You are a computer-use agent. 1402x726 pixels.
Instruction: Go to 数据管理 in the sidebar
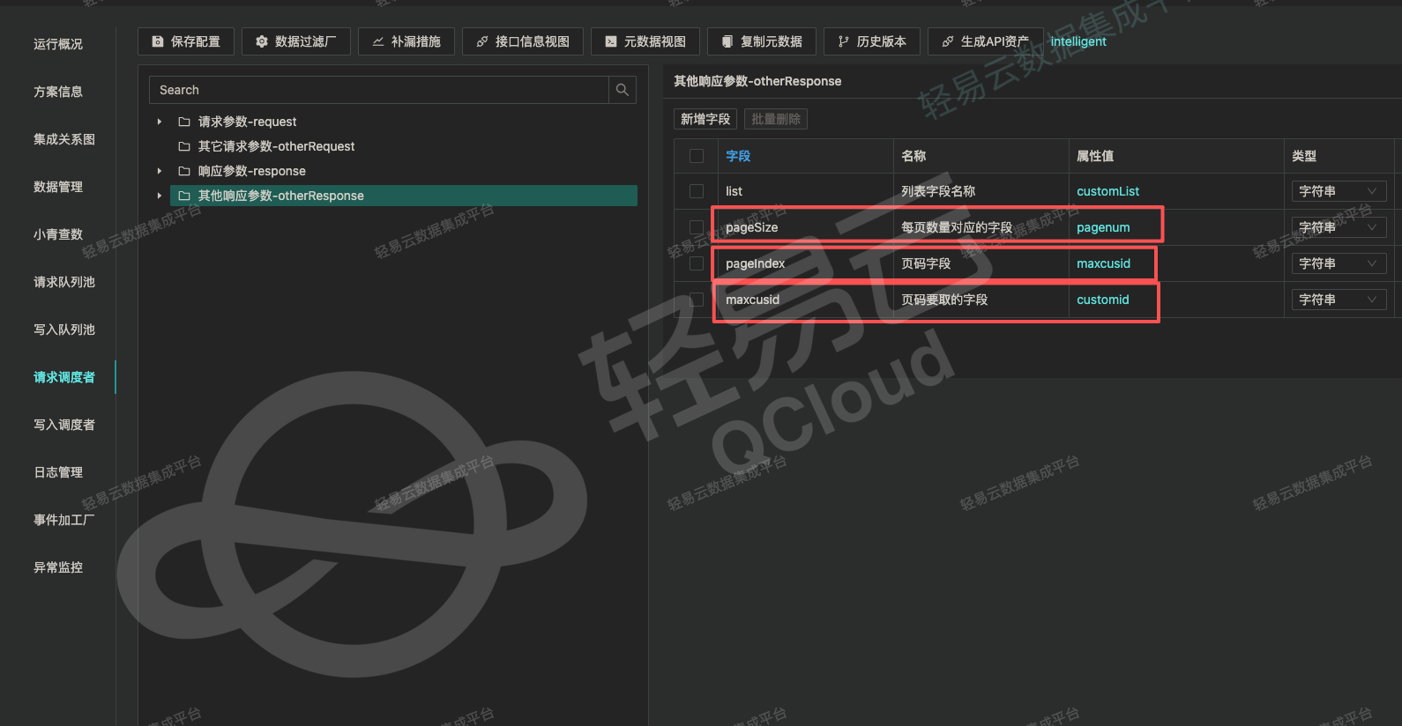(58, 187)
